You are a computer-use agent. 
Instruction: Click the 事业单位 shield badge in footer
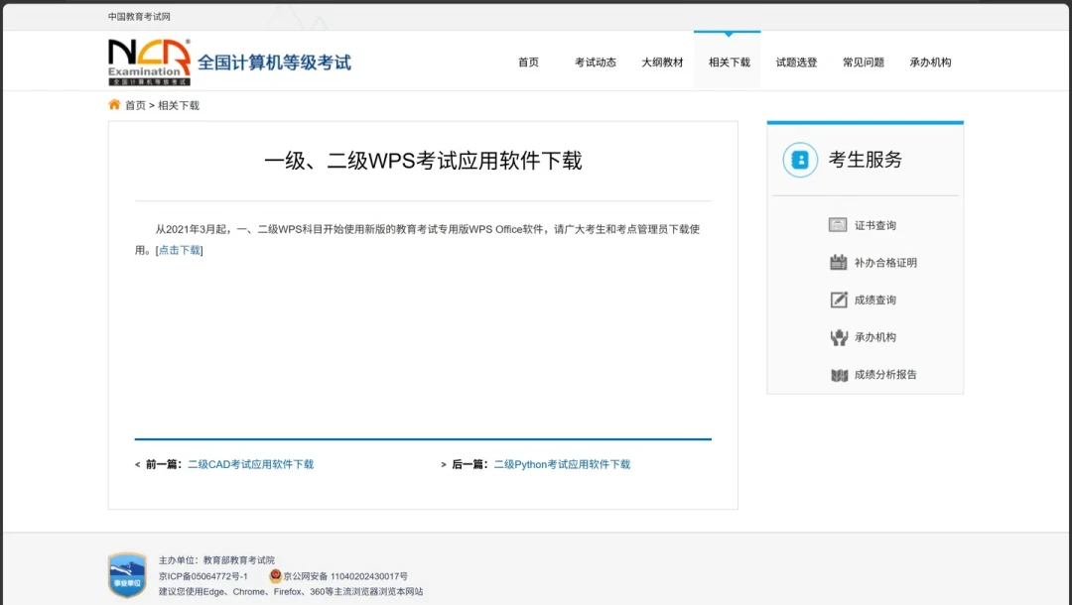tap(127, 575)
